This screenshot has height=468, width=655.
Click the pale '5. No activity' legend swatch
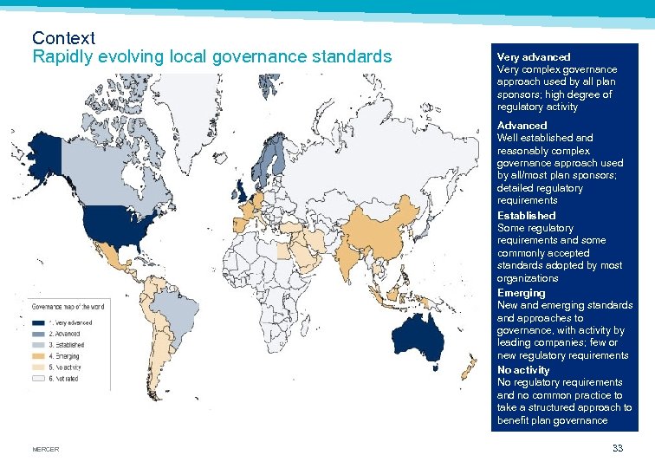click(x=38, y=367)
